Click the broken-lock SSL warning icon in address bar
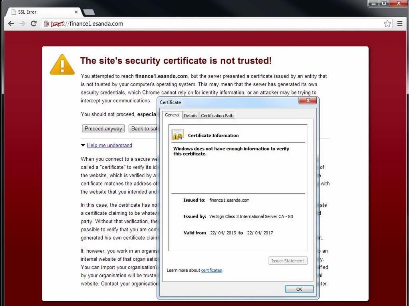The image size is (409, 306). pyautogui.click(x=46, y=24)
